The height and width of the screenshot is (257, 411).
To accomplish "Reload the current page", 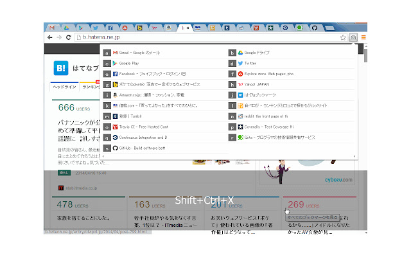I will (x=69, y=37).
